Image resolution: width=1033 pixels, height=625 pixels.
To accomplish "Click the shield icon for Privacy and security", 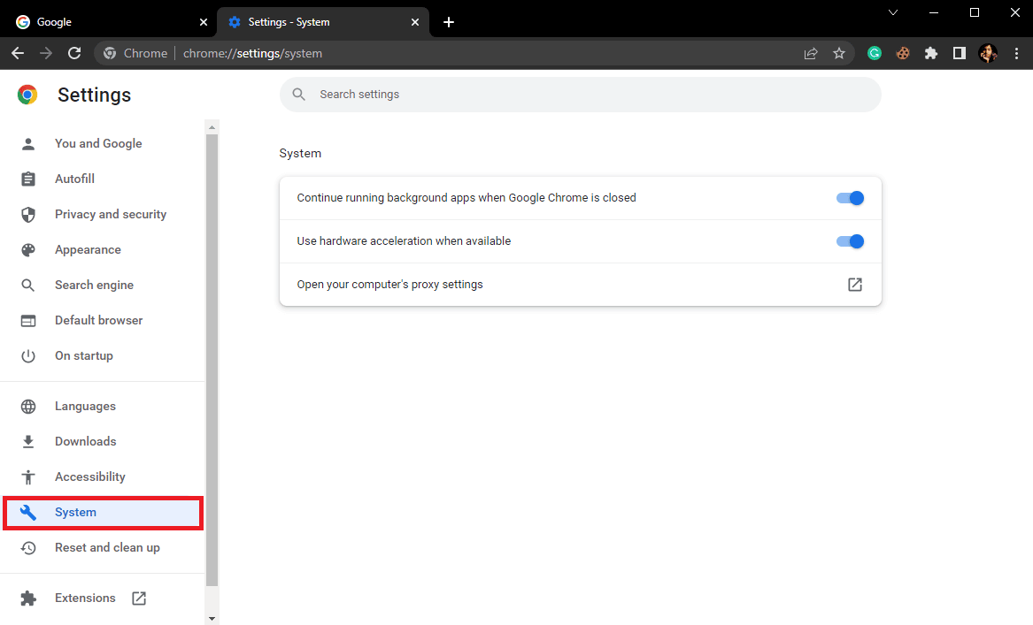I will (x=28, y=215).
